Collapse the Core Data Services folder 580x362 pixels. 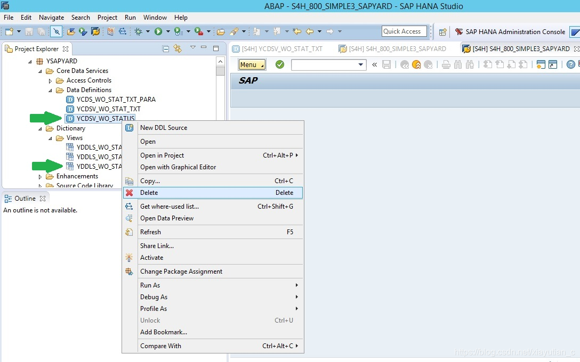[40, 71]
